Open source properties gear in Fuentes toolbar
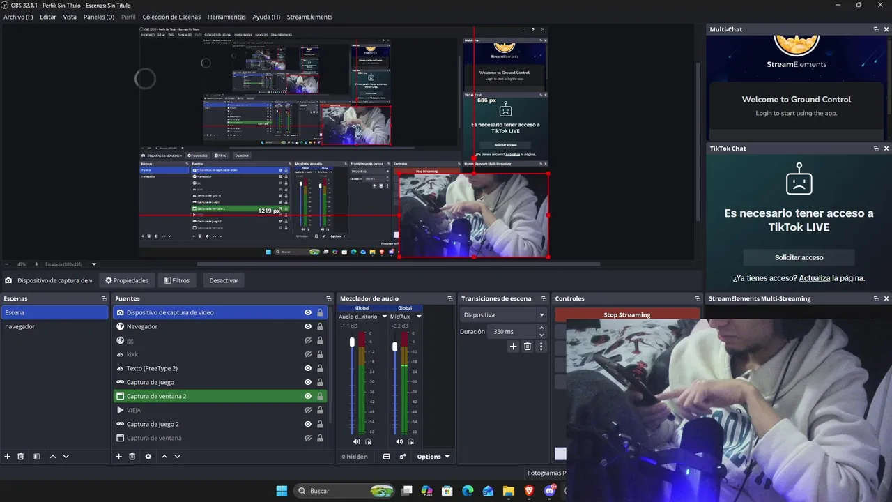The image size is (892, 502). pyautogui.click(x=148, y=457)
